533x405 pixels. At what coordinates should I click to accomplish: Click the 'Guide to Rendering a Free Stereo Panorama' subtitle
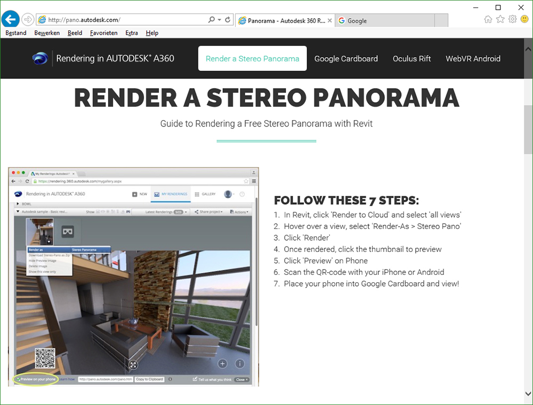point(266,124)
